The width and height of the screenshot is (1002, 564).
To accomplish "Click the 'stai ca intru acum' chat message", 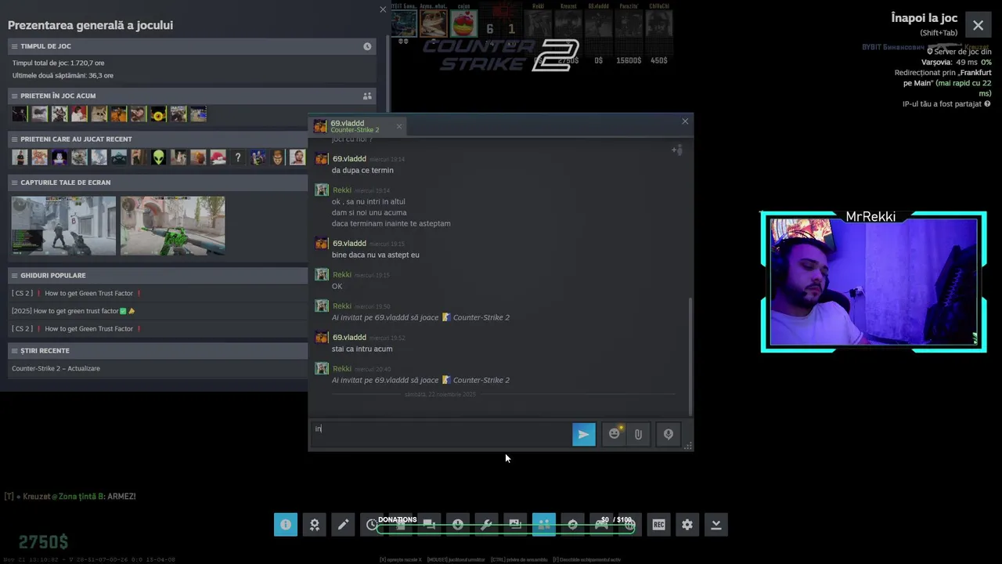I will (x=362, y=349).
